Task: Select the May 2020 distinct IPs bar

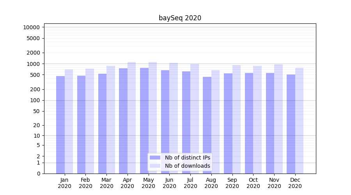Action: coord(144,121)
